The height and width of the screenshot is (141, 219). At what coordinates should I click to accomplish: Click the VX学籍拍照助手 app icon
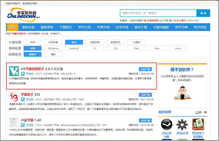click(x=14, y=71)
